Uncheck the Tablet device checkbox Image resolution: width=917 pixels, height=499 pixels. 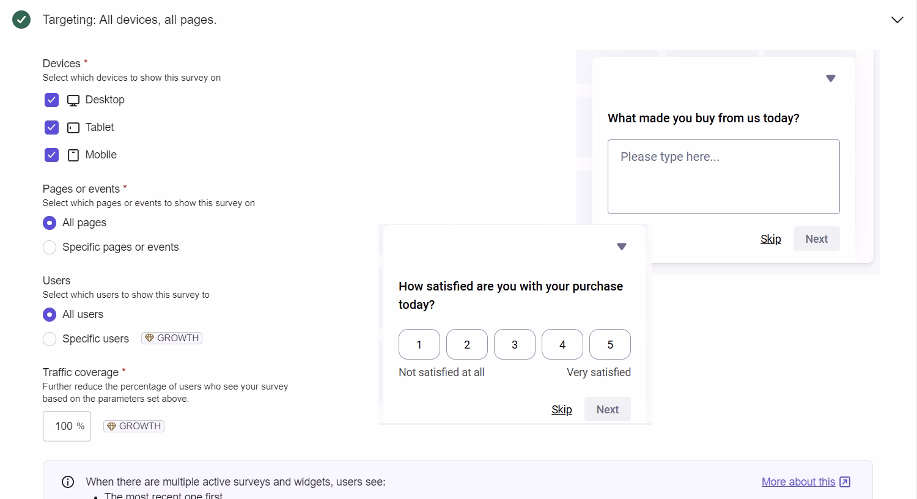click(51, 127)
